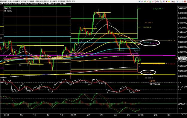187x118 pixels.
Task: Click the 3380.00 price axis label
Action: coord(182,37)
